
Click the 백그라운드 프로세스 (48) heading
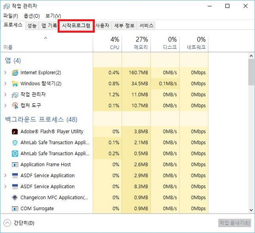[x=41, y=119]
